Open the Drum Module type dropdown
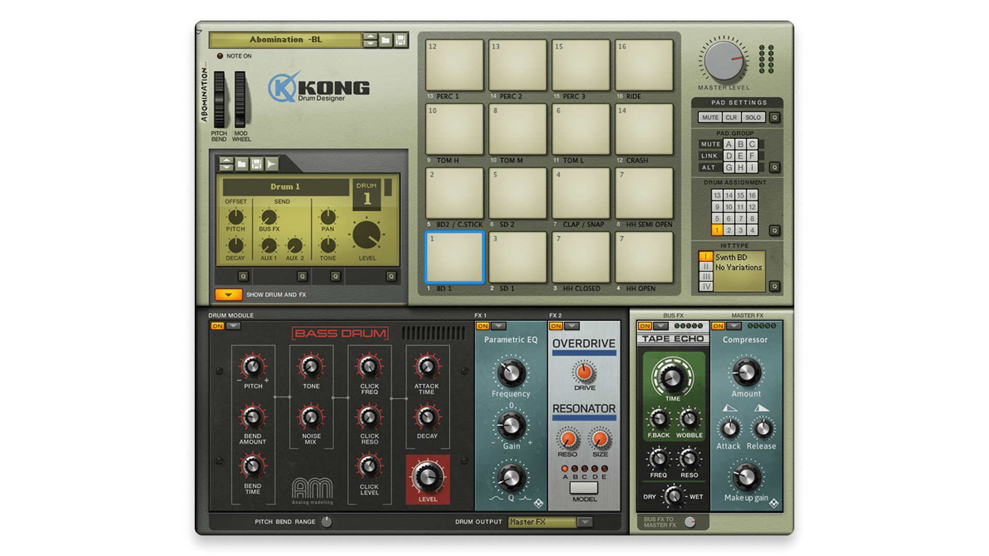Screen dimensions: 989x556 (x=233, y=326)
